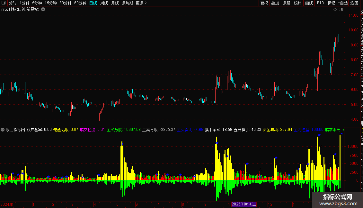
Task: Click the 散户套牢: 0.00 value
Action: pos(39,130)
